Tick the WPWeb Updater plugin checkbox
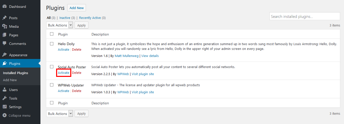Viewport: 344px width, 124px height. [52, 85]
